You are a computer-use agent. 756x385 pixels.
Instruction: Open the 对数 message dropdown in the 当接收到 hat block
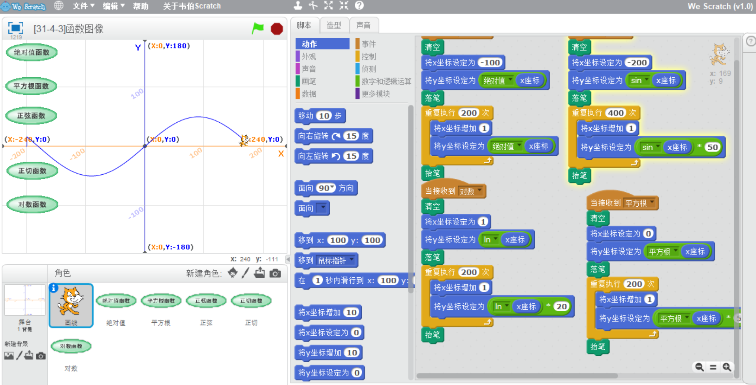point(480,191)
